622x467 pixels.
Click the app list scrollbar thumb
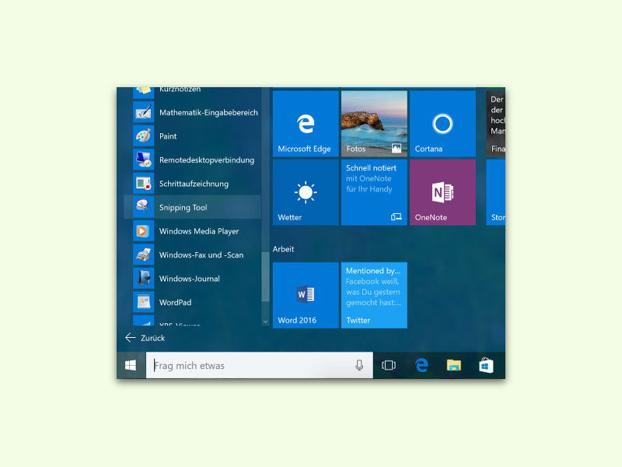[265, 277]
